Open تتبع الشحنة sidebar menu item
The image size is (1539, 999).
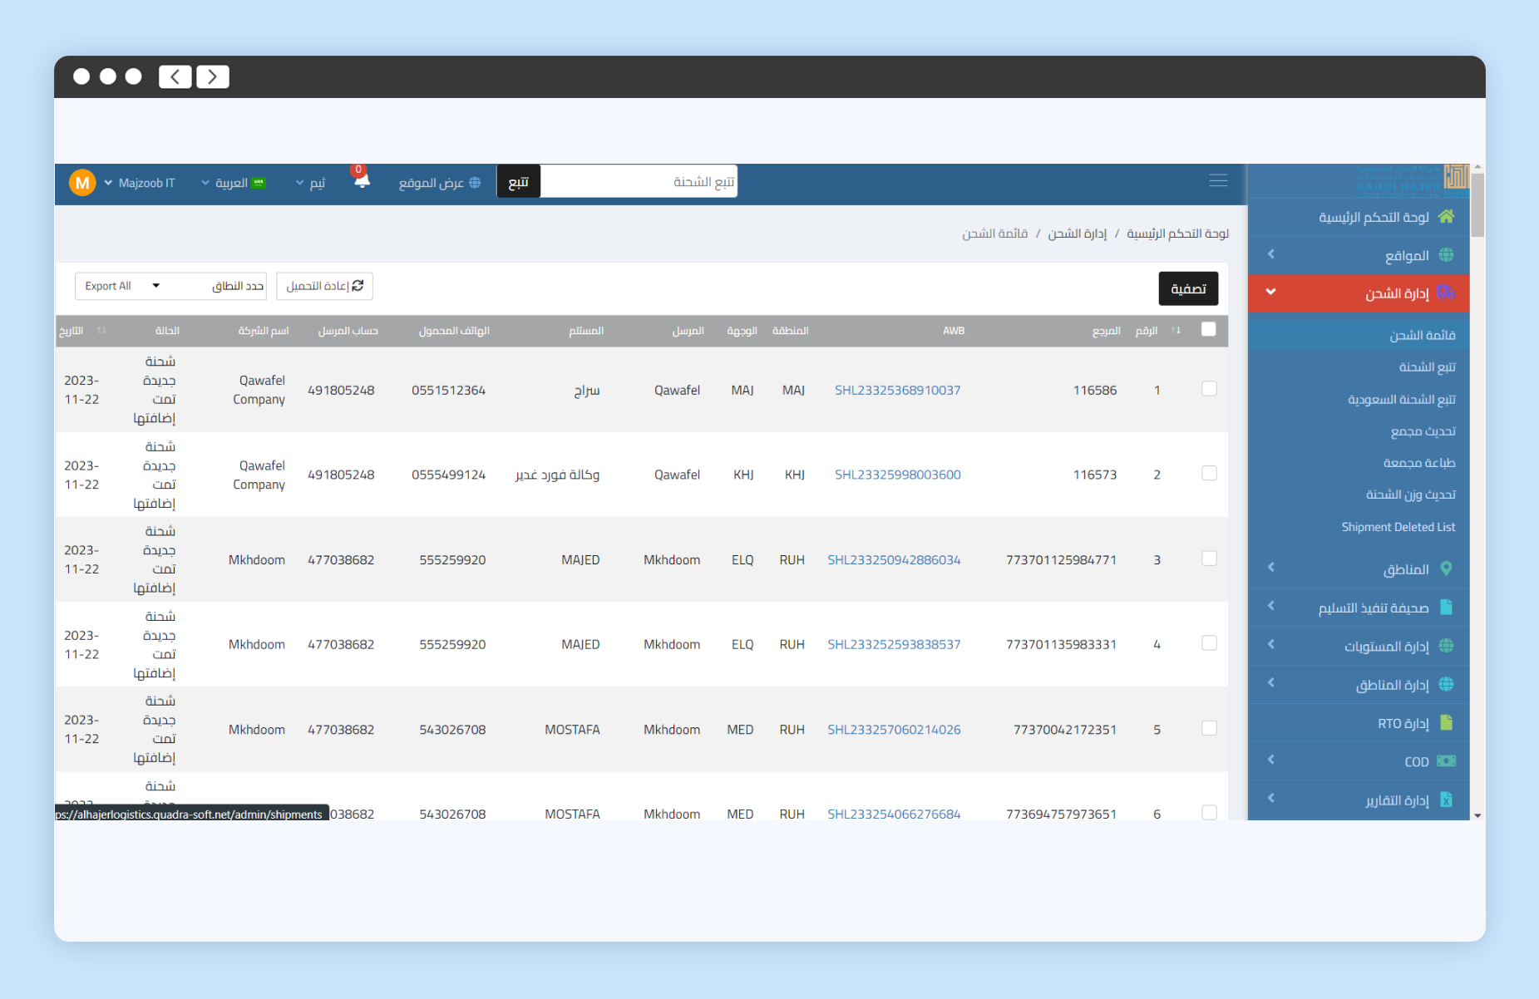(x=1427, y=367)
